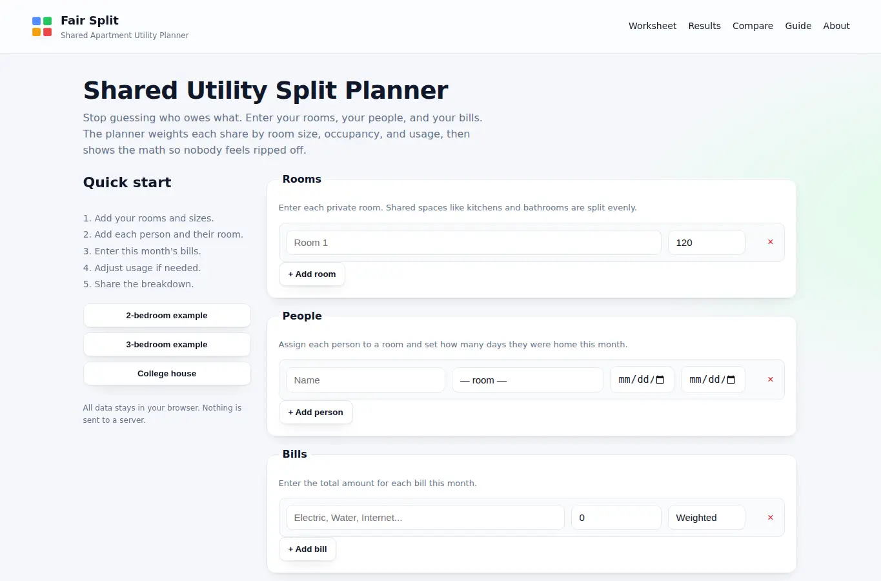The width and height of the screenshot is (881, 581).
Task: Focus the Room 1 name field
Action: pyautogui.click(x=474, y=243)
